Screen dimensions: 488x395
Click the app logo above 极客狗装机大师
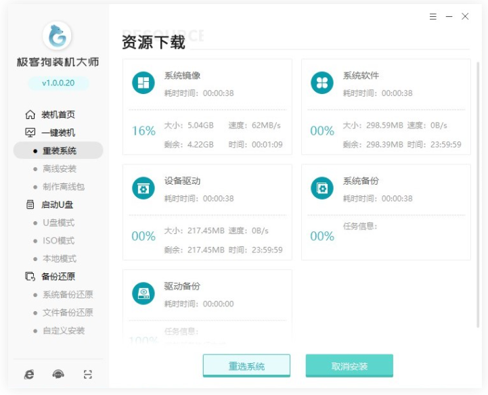coord(58,37)
